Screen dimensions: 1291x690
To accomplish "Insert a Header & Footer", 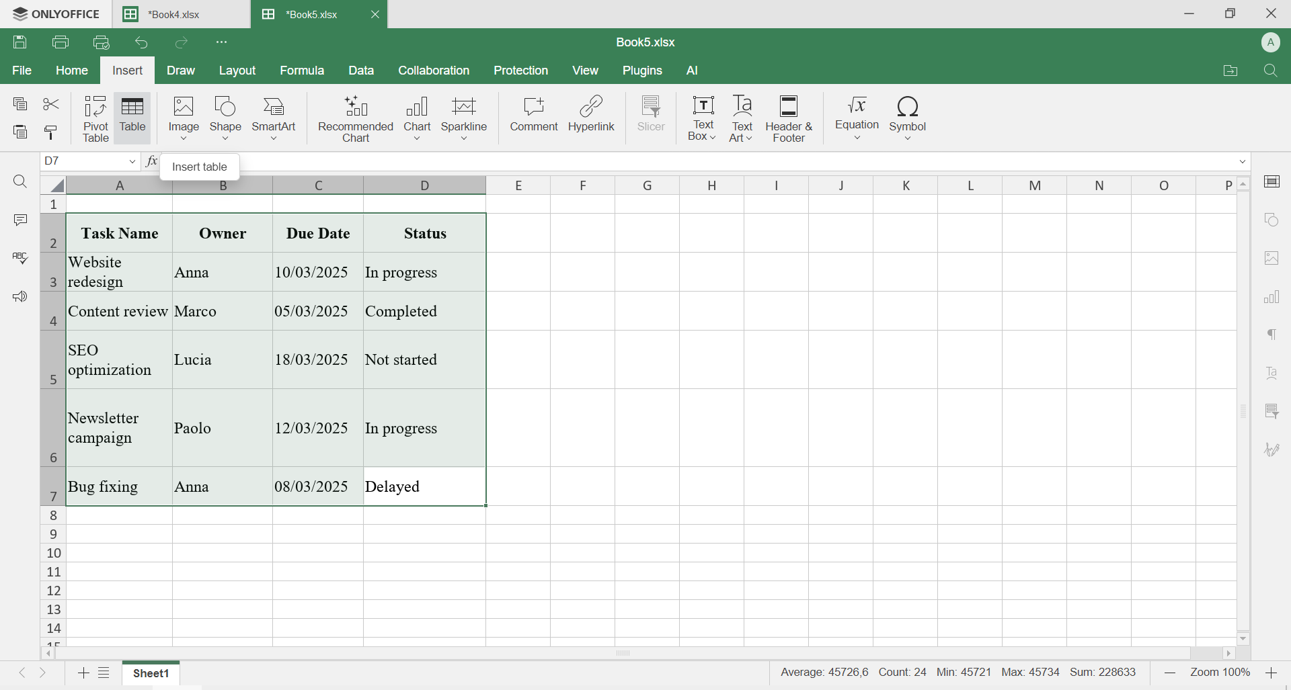I will click(789, 118).
